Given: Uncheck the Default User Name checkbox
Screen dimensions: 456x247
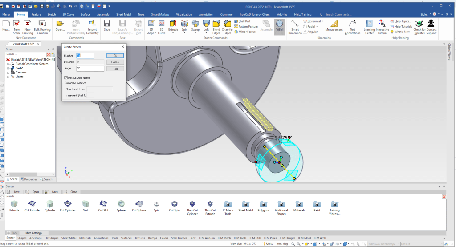Looking at the screenshot, I should pyautogui.click(x=66, y=78).
